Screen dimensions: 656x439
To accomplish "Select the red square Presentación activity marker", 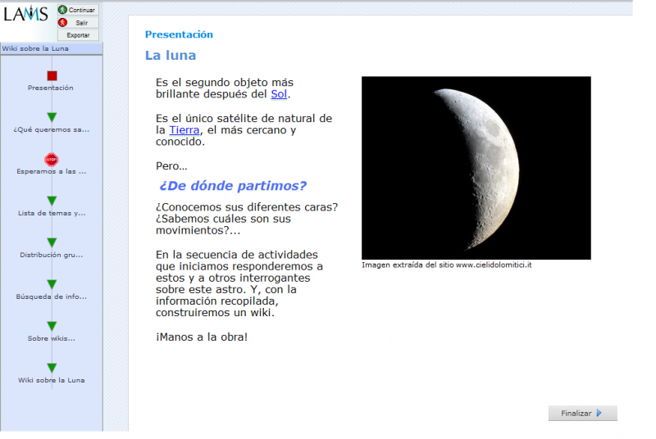I will 52,75.
